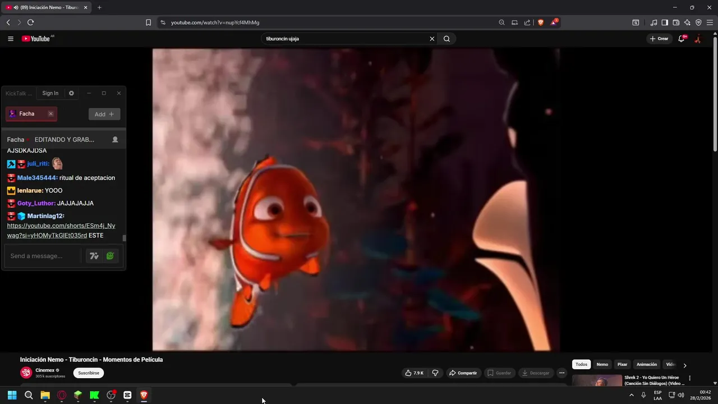Open KickTalk settings gear
This screenshot has width=718, height=404.
point(71,93)
